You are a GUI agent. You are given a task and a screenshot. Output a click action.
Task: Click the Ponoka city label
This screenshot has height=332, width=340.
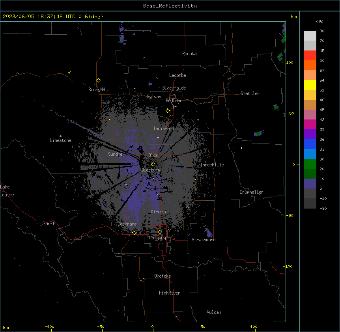click(189, 54)
